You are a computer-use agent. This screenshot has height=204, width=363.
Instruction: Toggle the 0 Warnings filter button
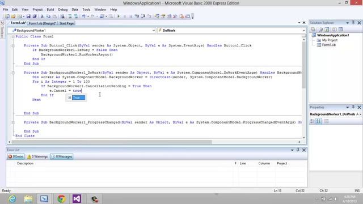[x=37, y=156]
